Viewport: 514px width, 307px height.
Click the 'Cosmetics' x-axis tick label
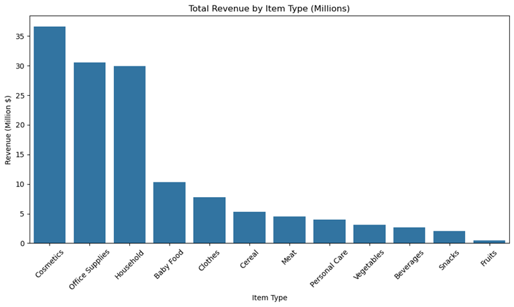pos(48,264)
